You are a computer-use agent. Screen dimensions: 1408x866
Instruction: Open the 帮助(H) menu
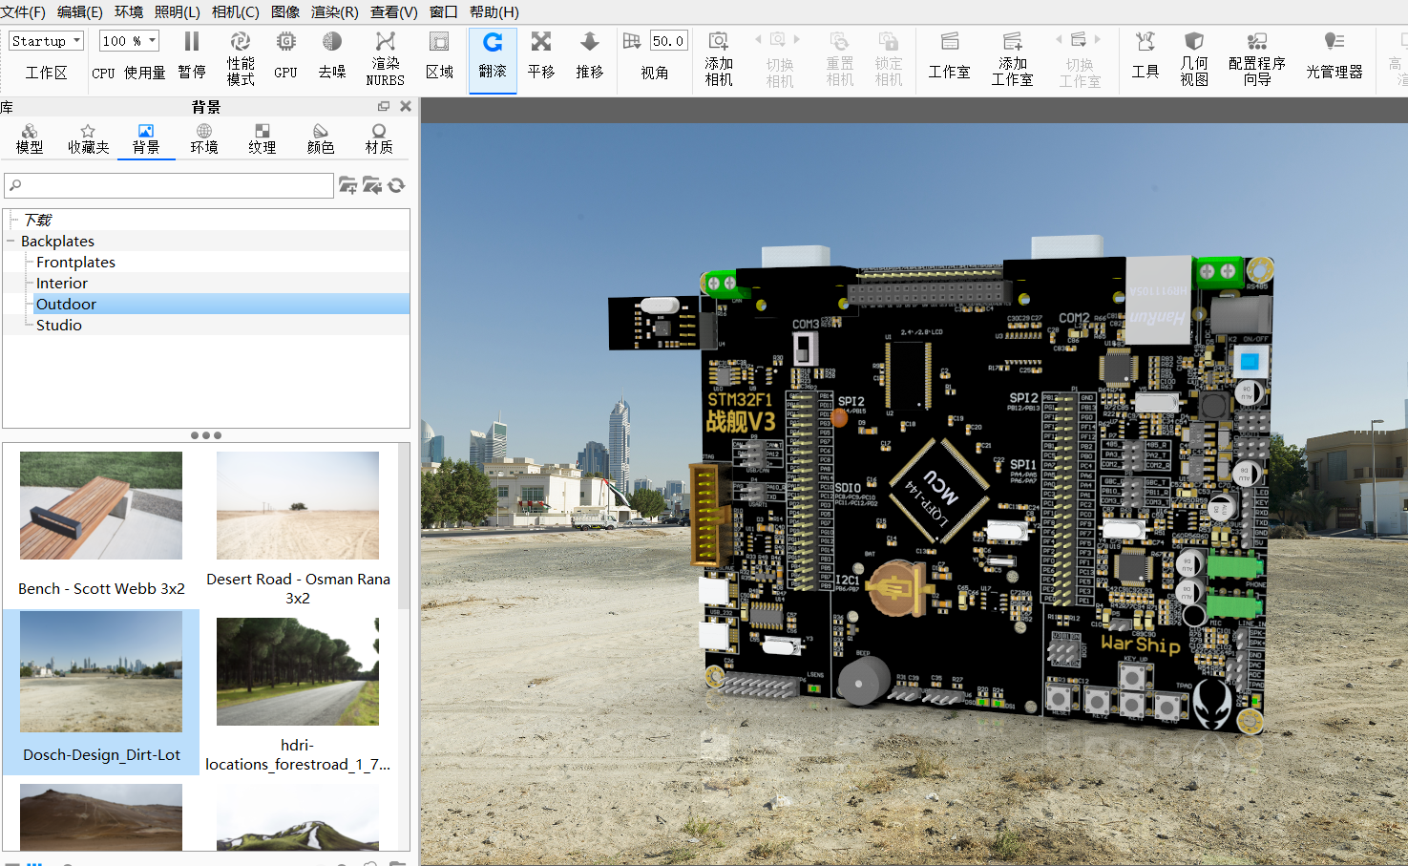[x=494, y=11]
